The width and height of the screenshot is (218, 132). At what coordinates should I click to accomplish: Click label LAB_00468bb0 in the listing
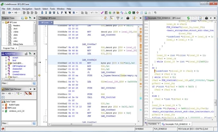pyautogui.click(x=89, y=60)
